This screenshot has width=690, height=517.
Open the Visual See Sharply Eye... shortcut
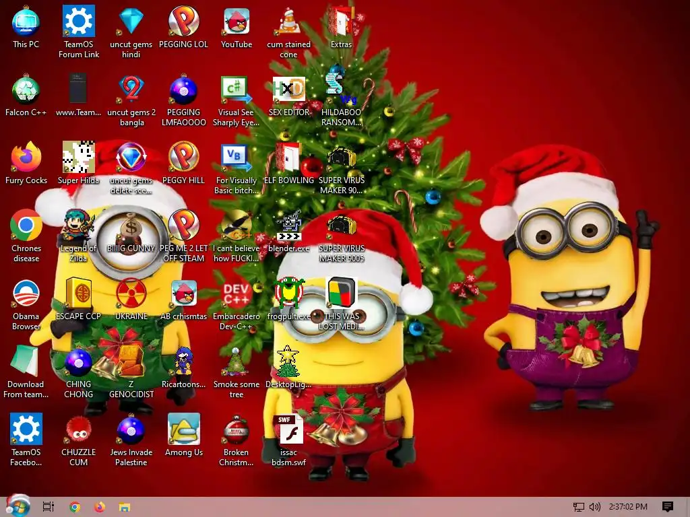(x=237, y=100)
